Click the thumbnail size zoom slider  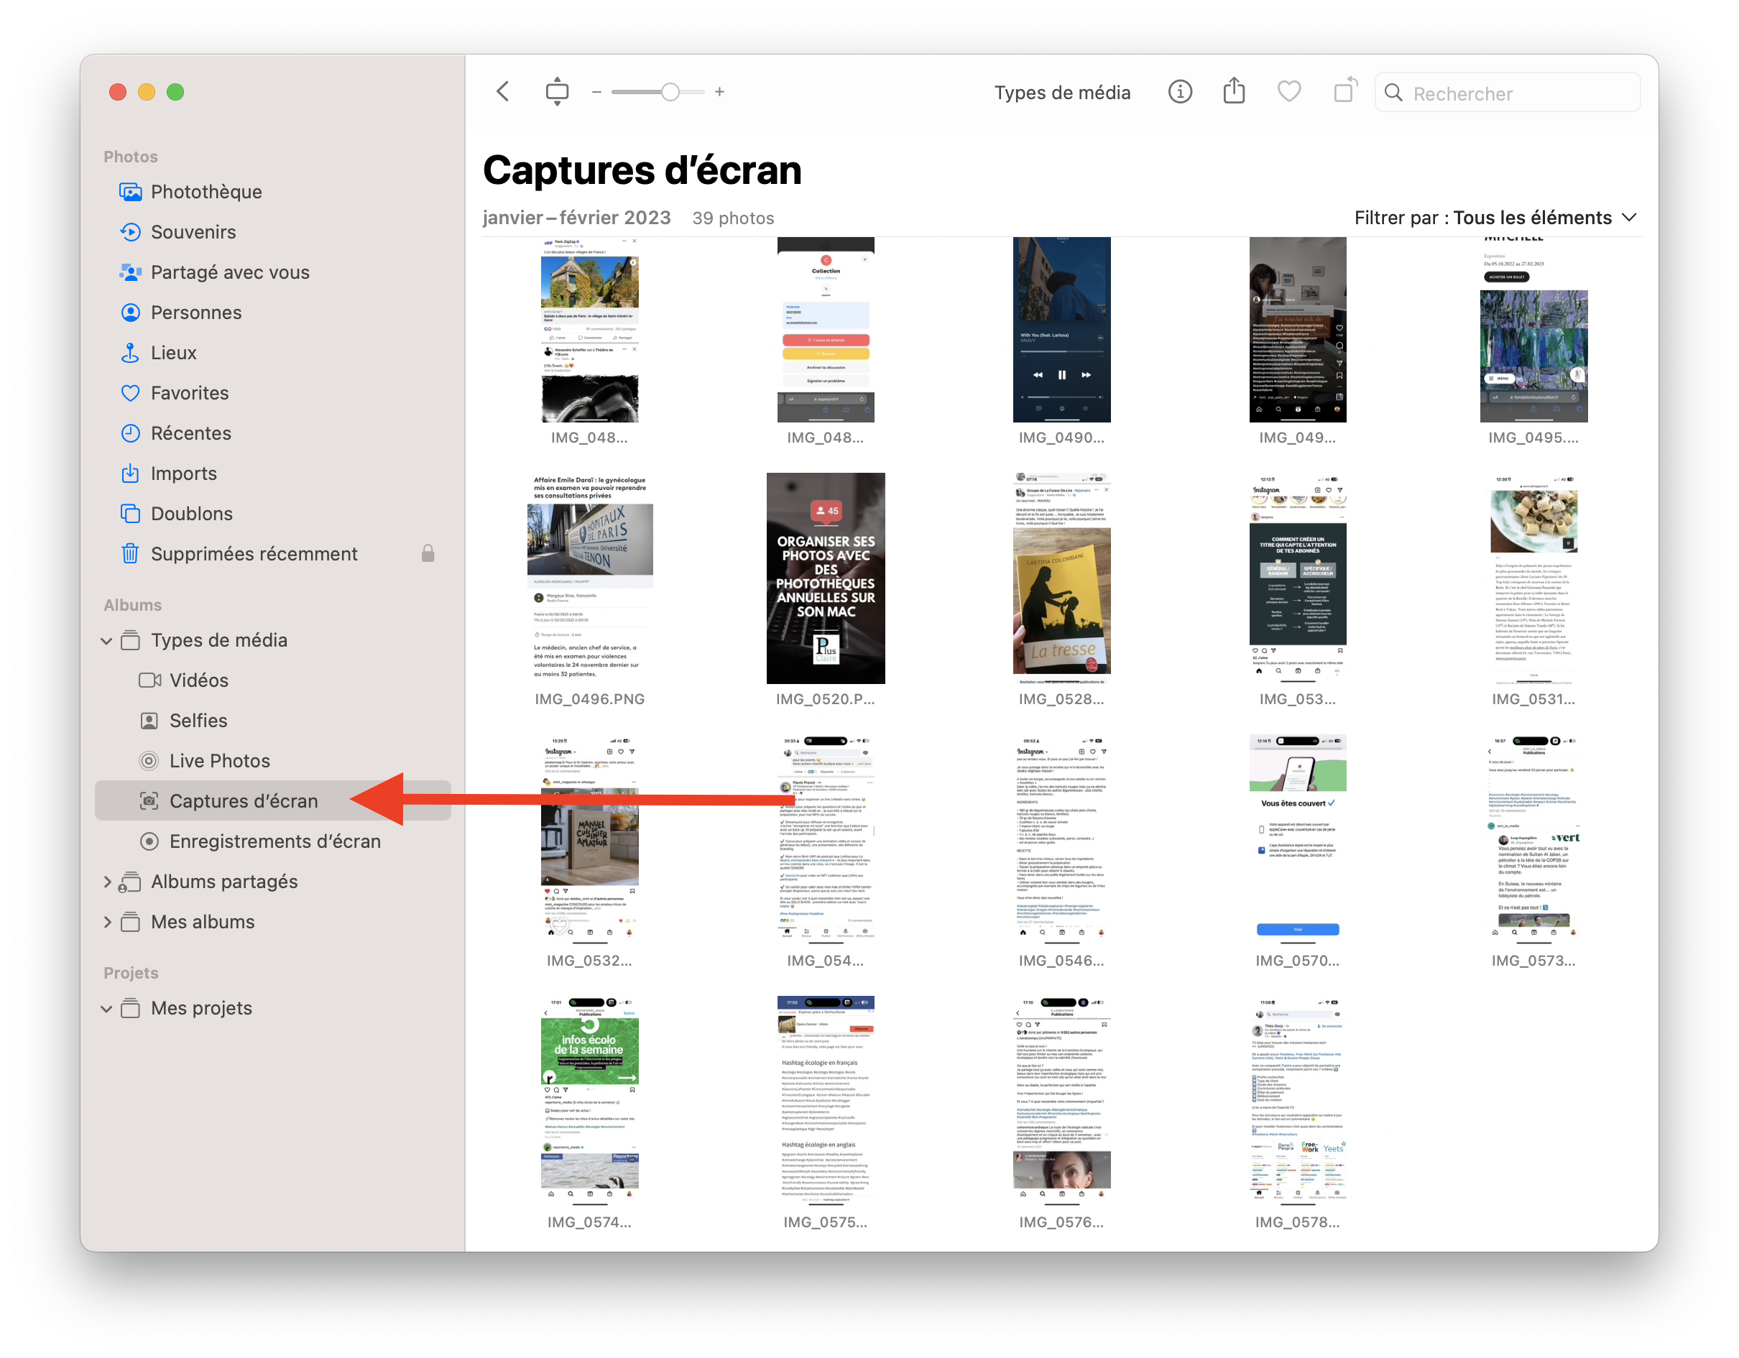click(x=670, y=93)
